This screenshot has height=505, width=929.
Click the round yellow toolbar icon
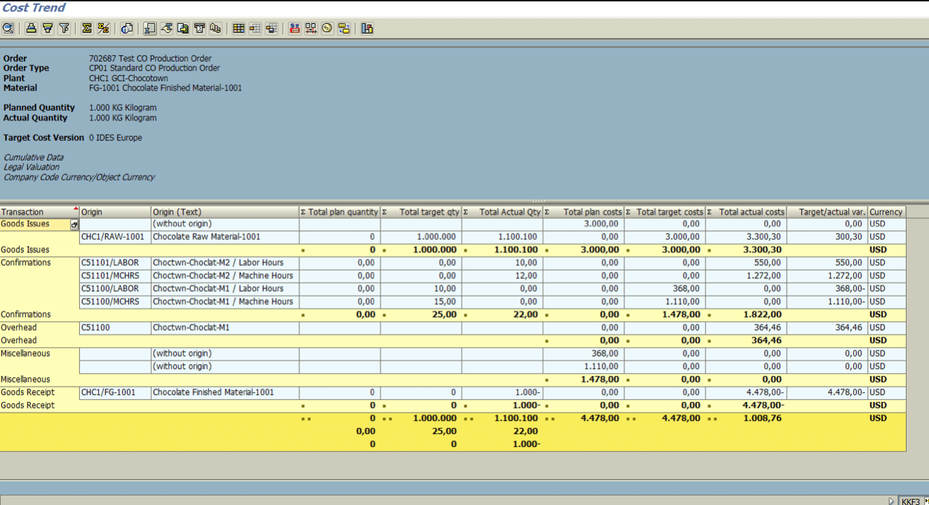click(x=327, y=29)
